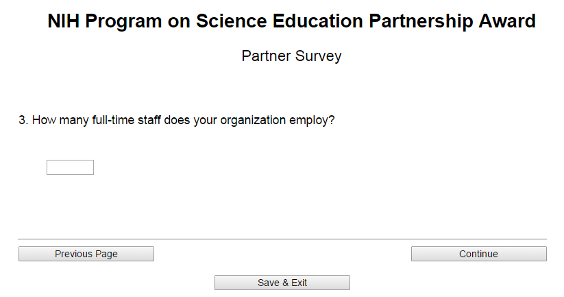Viewport: 564px width, 297px height.
Task: Click the question number "3." label
Action: click(23, 120)
